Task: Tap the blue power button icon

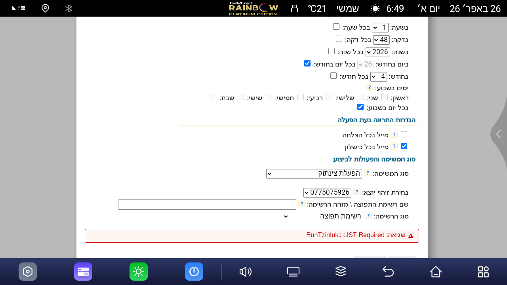Action: 194,272
